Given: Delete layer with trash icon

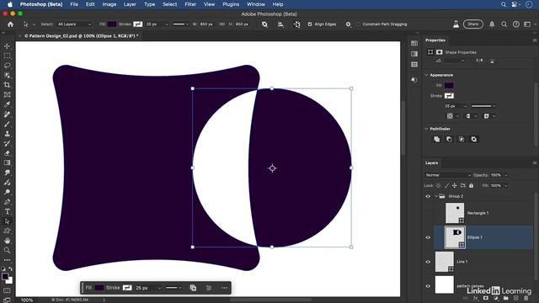Looking at the screenshot, I should click(526, 298).
